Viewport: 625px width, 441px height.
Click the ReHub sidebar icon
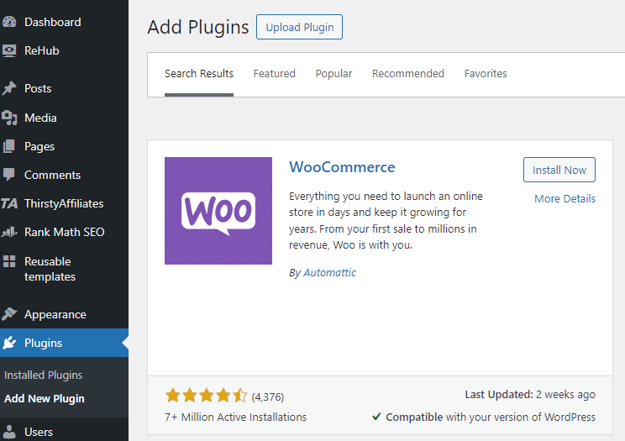(9, 50)
